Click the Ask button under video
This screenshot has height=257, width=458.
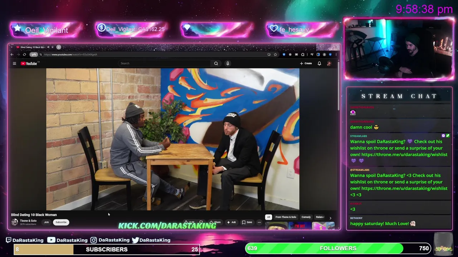tap(231, 222)
